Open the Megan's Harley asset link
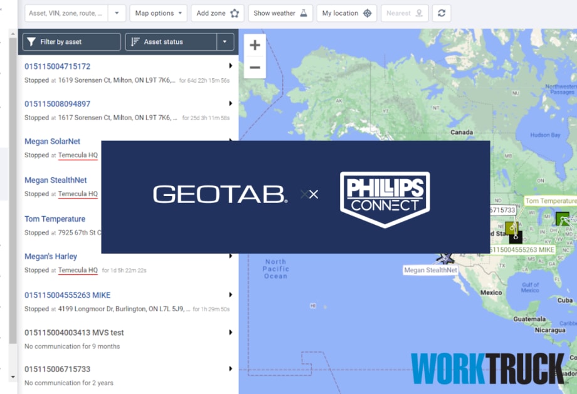This screenshot has height=394, width=577. click(x=51, y=257)
